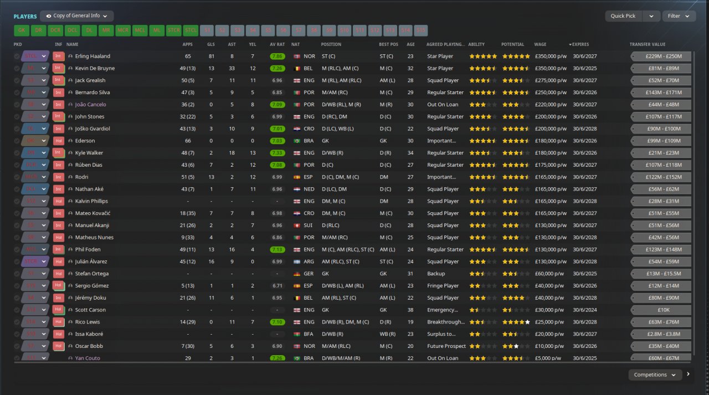Click Kevin De Bruyne's ability star rating
This screenshot has height=395, width=709.
pos(483,68)
